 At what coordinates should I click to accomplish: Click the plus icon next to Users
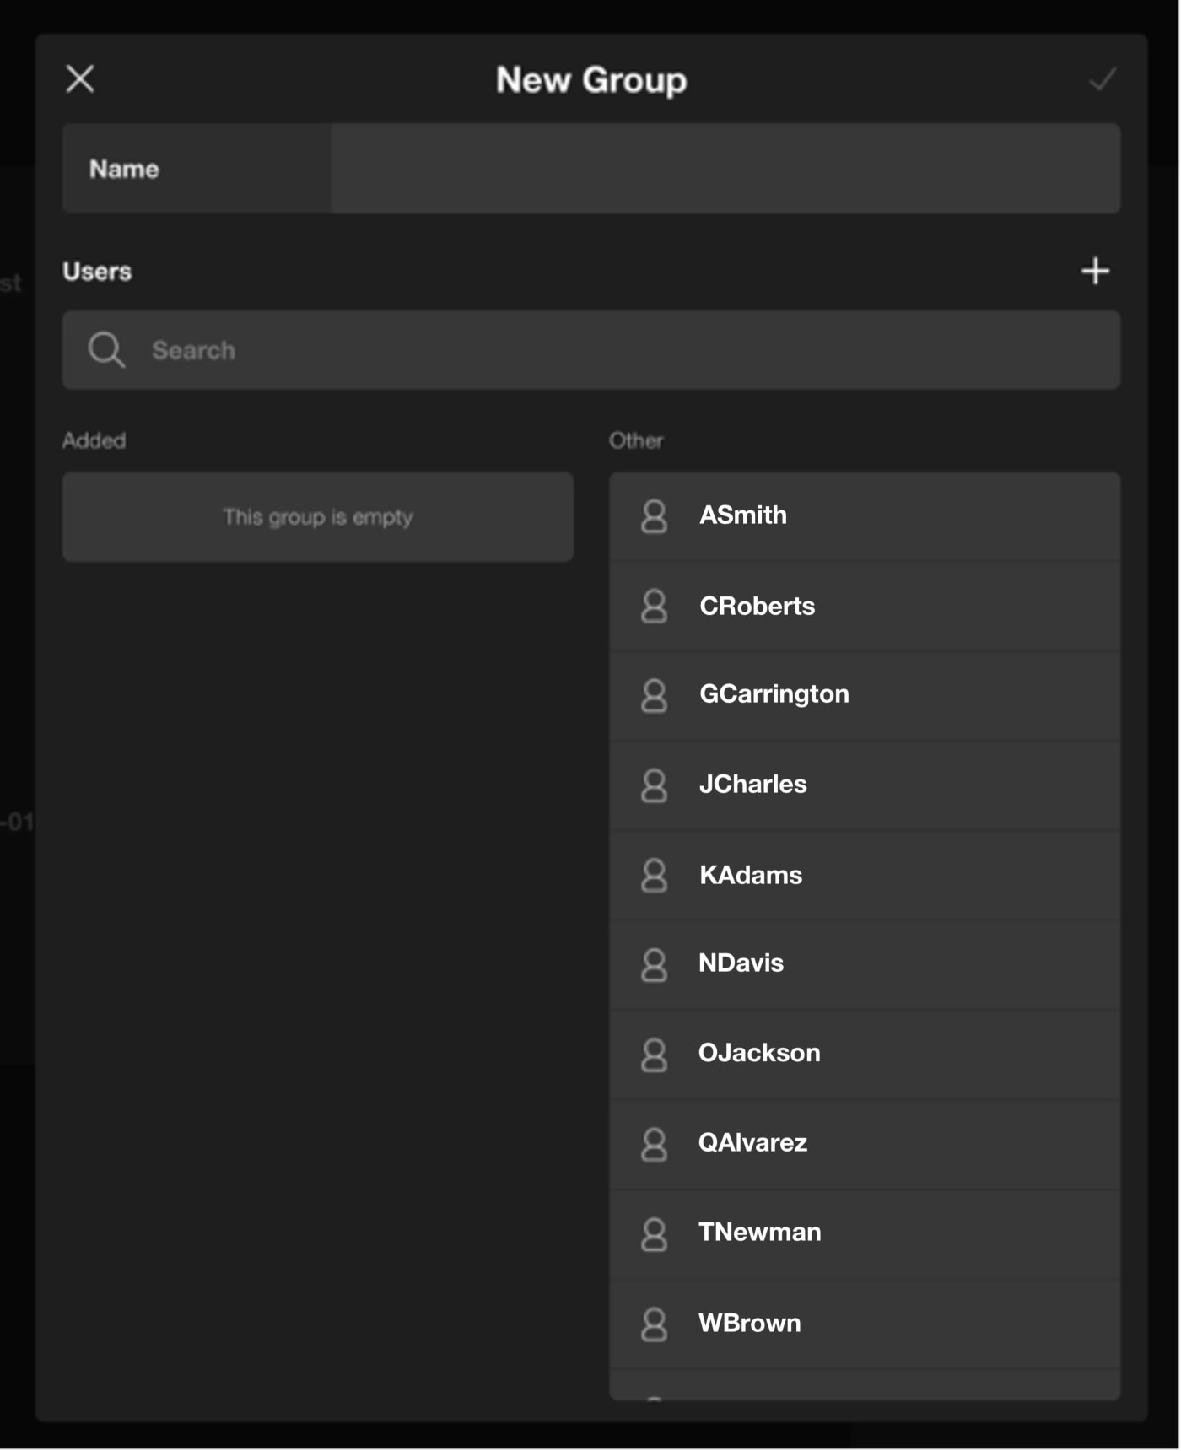coord(1095,271)
